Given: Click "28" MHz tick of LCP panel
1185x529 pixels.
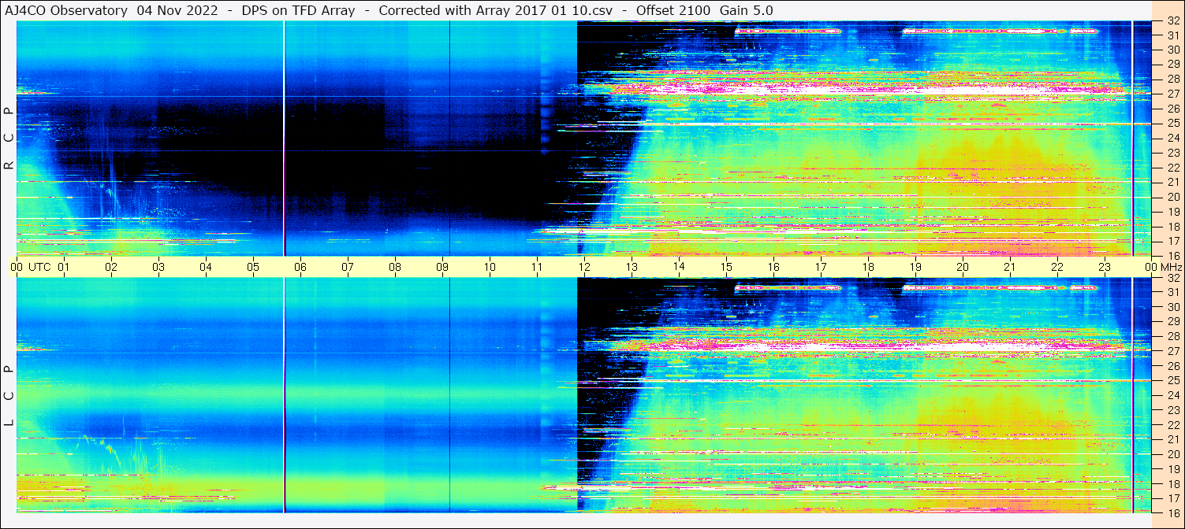Looking at the screenshot, I should pos(1173,336).
